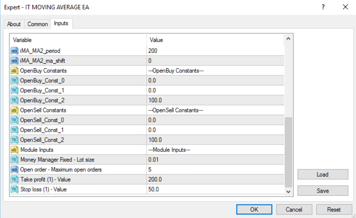Click the scrollbar down arrow
This screenshot has height=218, width=356.
pos(288,191)
